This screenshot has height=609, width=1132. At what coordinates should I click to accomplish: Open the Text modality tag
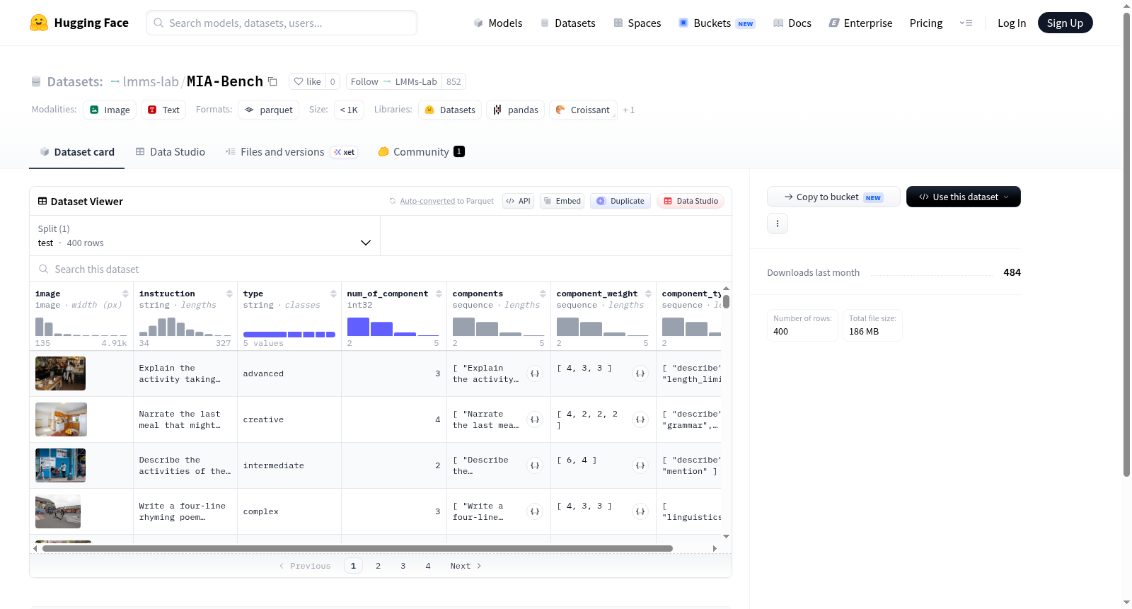click(x=163, y=110)
